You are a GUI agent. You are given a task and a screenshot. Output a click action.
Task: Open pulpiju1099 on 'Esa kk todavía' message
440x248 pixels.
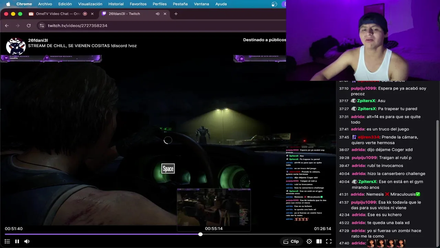(363, 203)
